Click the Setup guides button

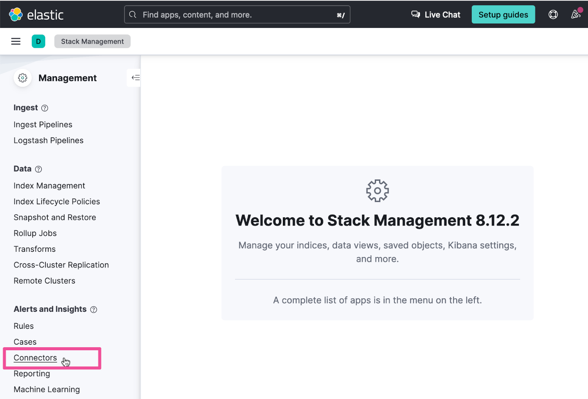[503, 14]
